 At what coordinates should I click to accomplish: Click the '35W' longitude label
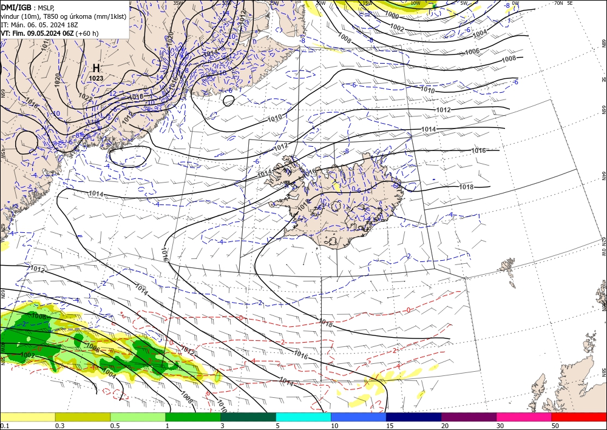coord(177,3)
